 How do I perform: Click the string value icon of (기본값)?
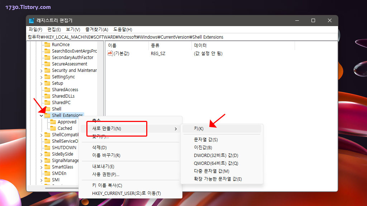click(x=110, y=53)
